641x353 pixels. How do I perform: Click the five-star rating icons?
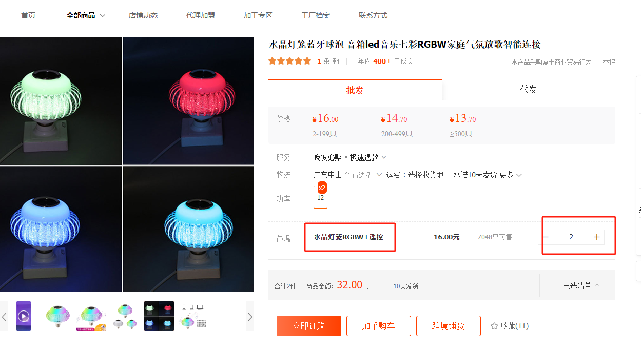point(290,61)
